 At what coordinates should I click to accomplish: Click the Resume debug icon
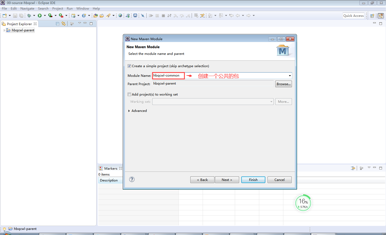(x=151, y=16)
